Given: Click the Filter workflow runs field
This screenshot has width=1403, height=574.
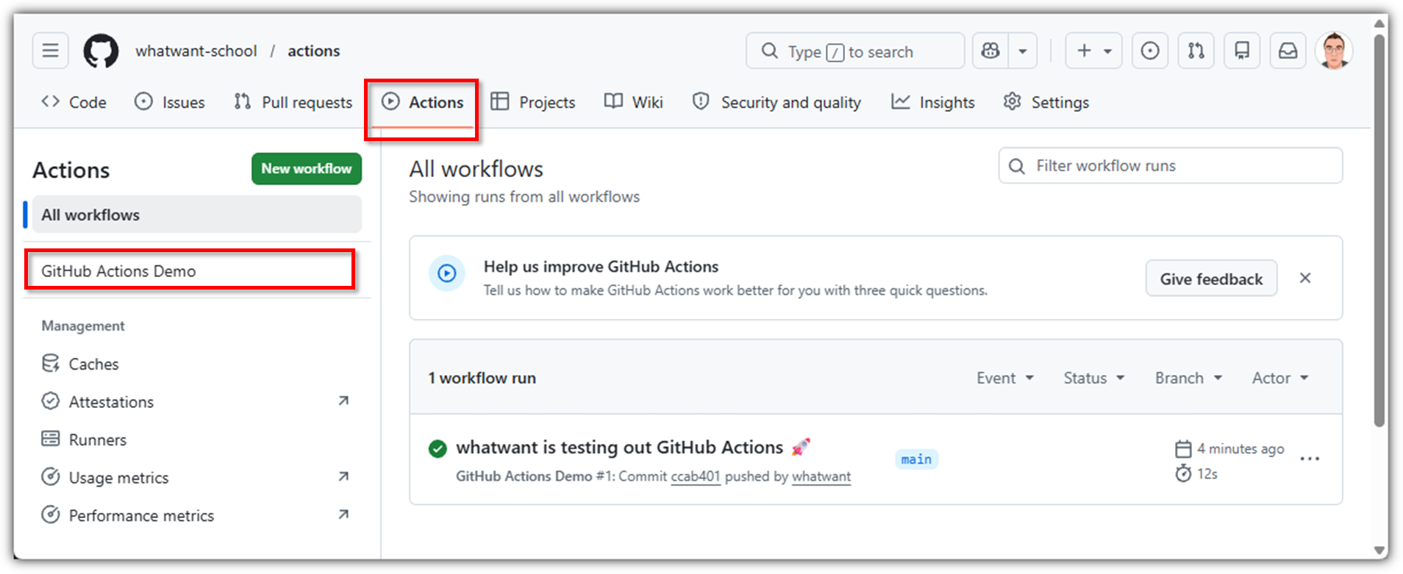Looking at the screenshot, I should (1171, 165).
